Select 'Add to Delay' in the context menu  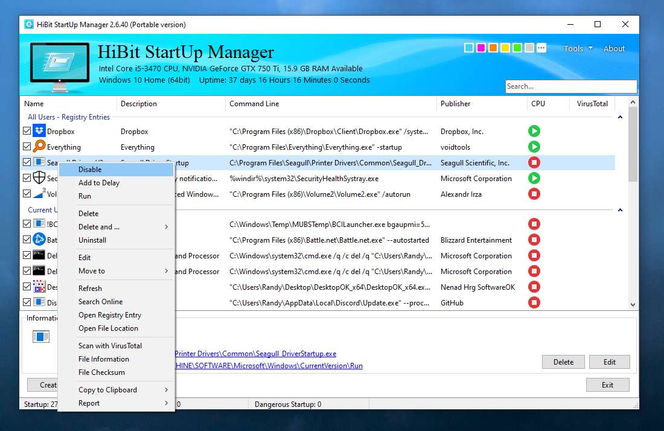tap(116, 183)
